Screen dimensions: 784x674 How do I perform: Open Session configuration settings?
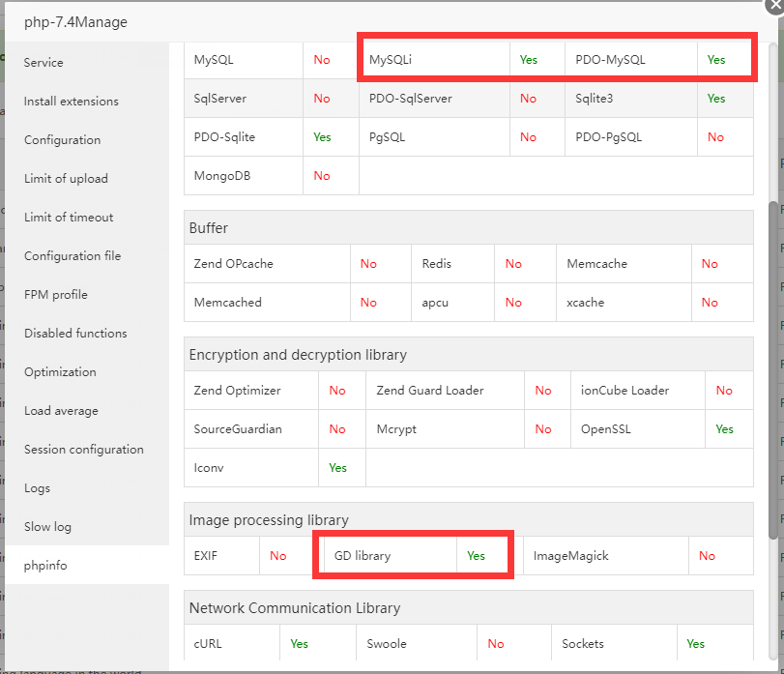click(x=84, y=450)
